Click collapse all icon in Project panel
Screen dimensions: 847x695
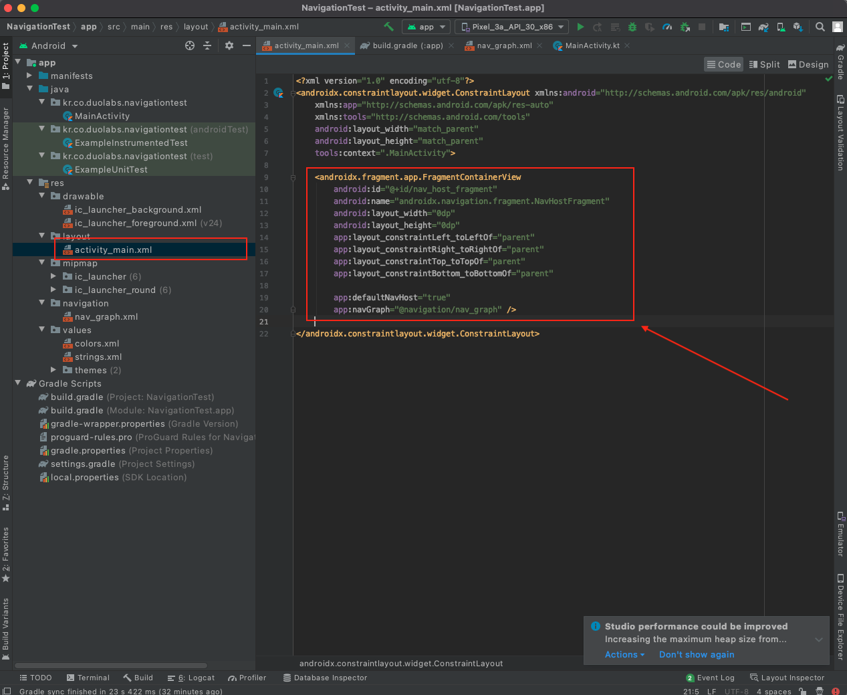click(207, 45)
